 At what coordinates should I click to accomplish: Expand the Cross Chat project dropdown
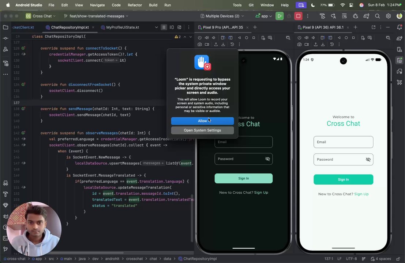click(x=41, y=16)
